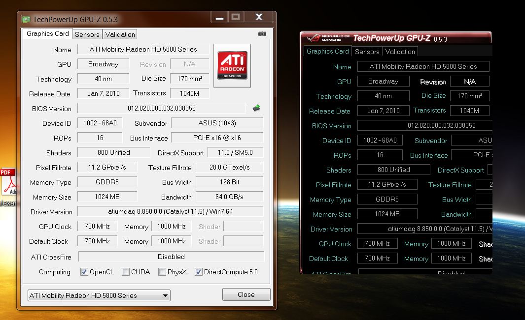Click the GPU field showing Broadway in standard GPU-Z
Screen dimensions: 525x320
[x=103, y=64]
